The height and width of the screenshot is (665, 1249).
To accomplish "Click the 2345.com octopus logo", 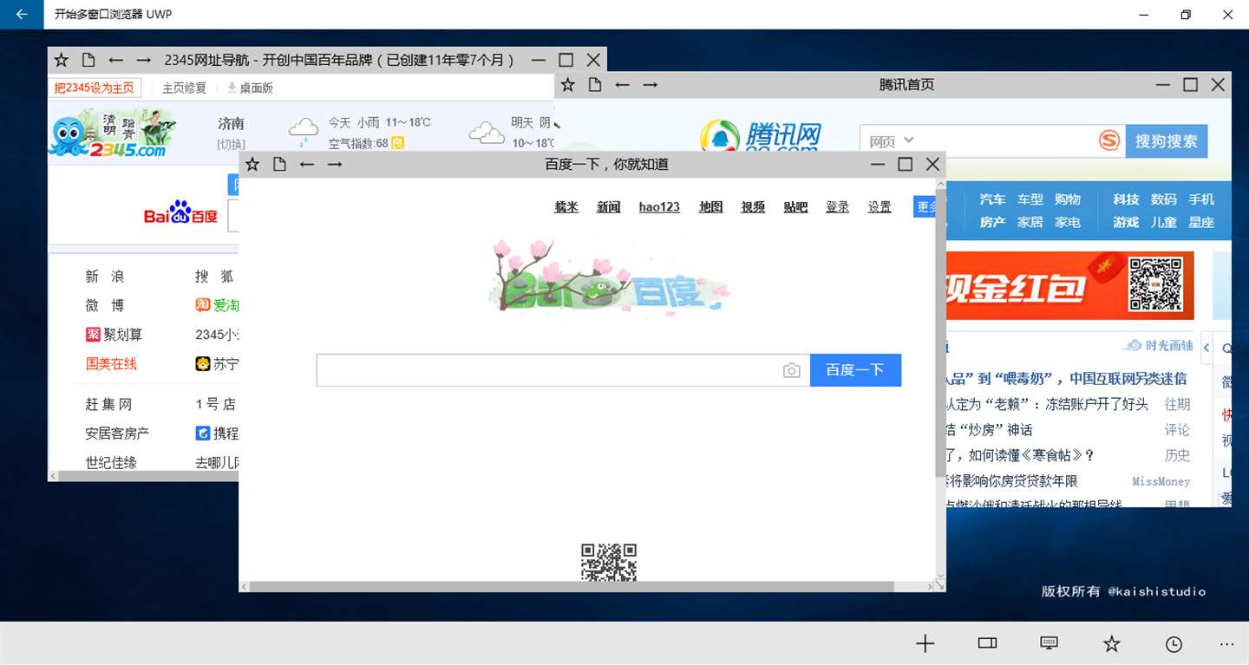I will (112, 133).
